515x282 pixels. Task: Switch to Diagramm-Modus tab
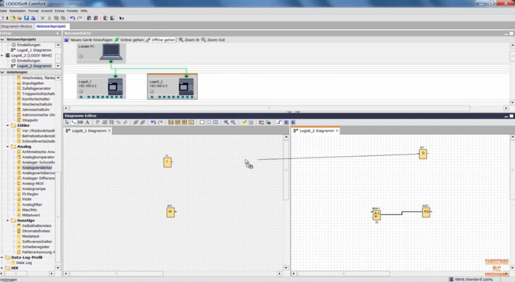click(x=17, y=26)
